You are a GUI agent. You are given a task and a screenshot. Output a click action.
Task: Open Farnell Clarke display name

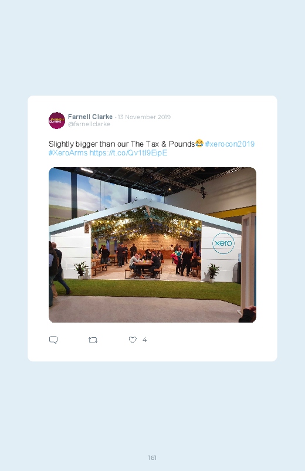pos(90,117)
